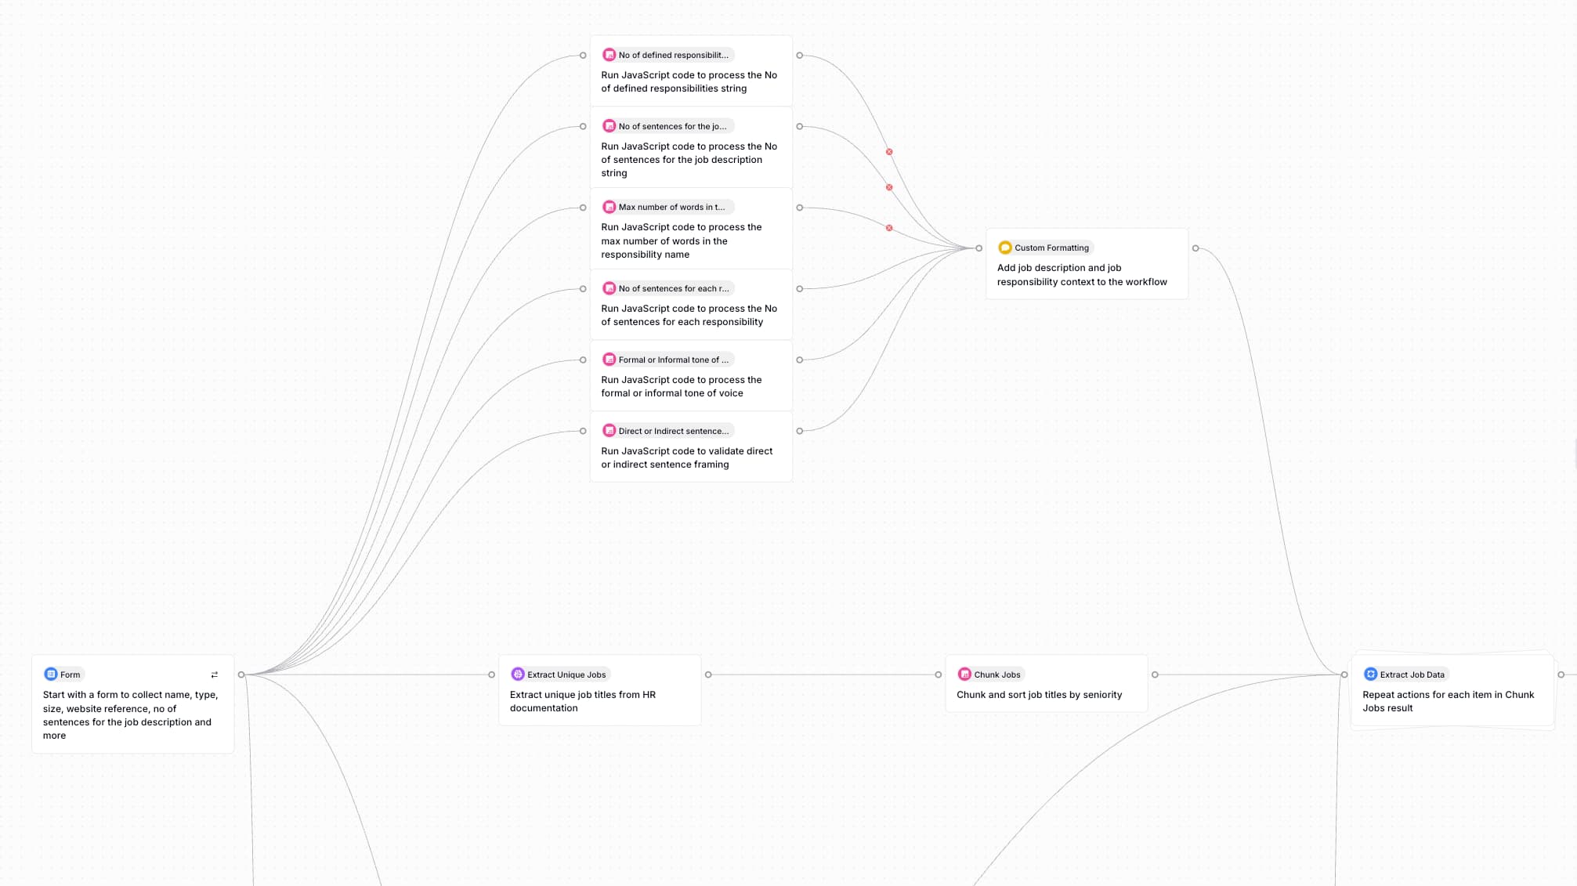Click the yellow Custom Formatting icon
The height and width of the screenshot is (886, 1577).
1005,248
